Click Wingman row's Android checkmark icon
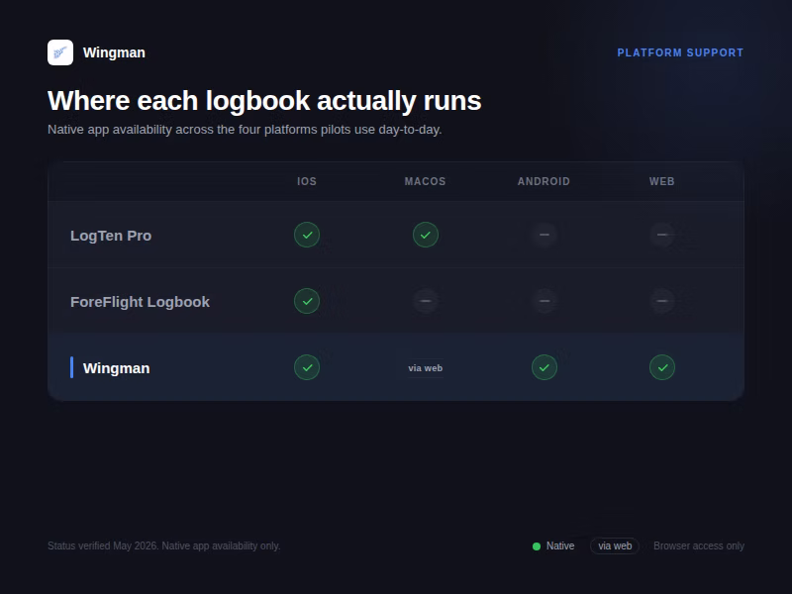 (x=544, y=367)
